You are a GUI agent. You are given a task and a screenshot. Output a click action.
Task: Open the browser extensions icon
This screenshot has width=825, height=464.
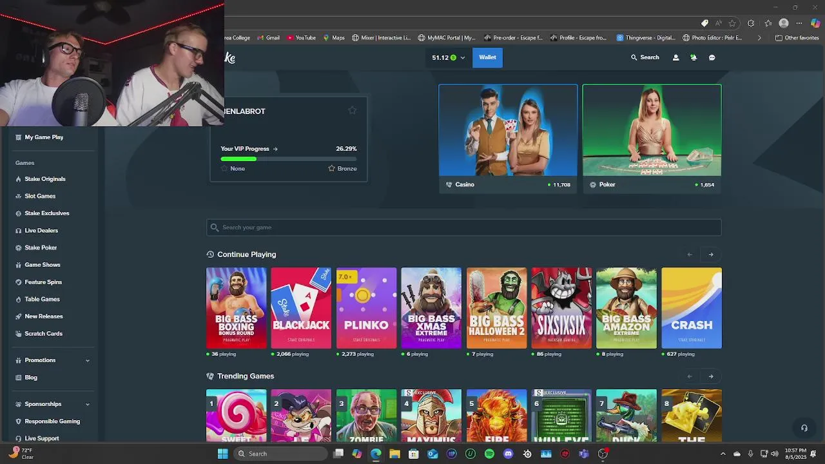coord(751,23)
